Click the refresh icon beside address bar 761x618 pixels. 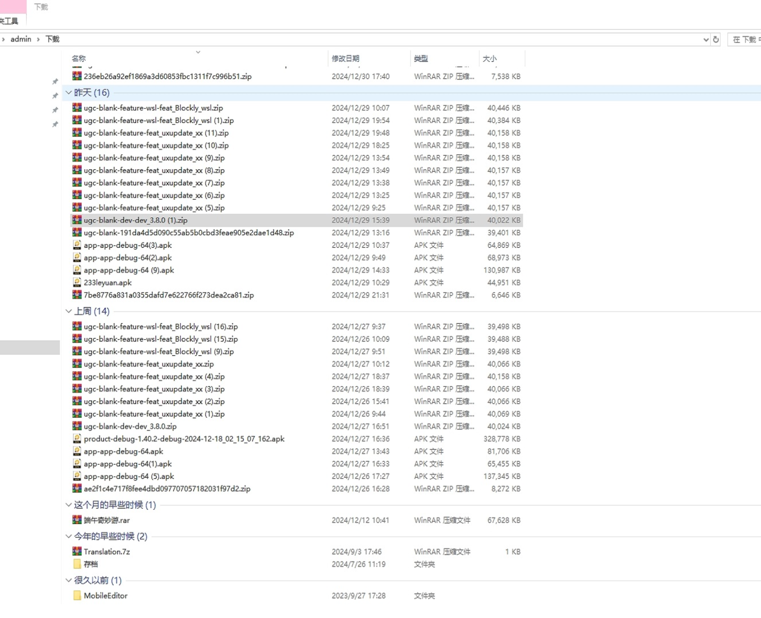[x=716, y=39]
